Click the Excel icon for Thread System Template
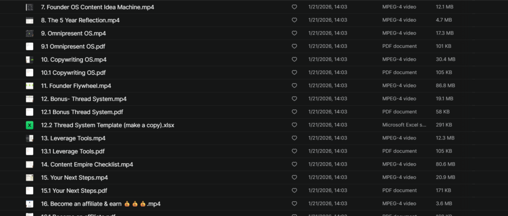Screen dimensions: 508x216 coord(30,125)
